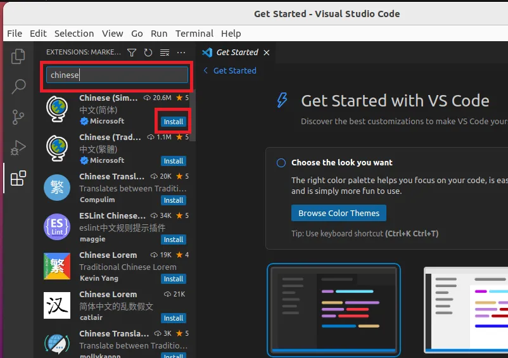
Task: Open the Source Control view
Action: pyautogui.click(x=18, y=117)
